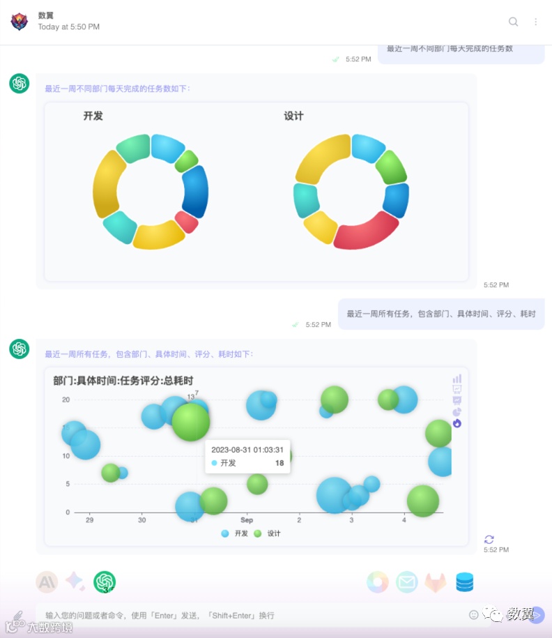Switch chart to pie chart view

[x=457, y=412]
